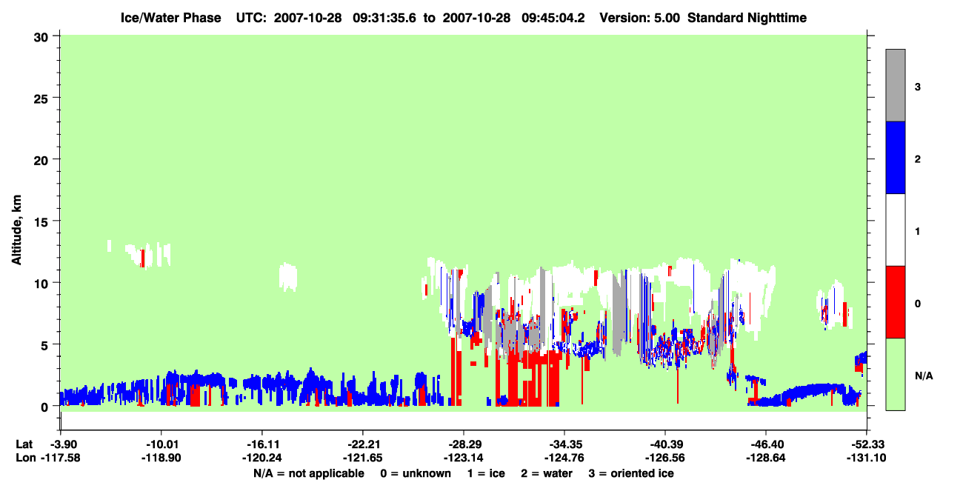
Task: Click the longitude label -117.58
Action: click(x=60, y=458)
